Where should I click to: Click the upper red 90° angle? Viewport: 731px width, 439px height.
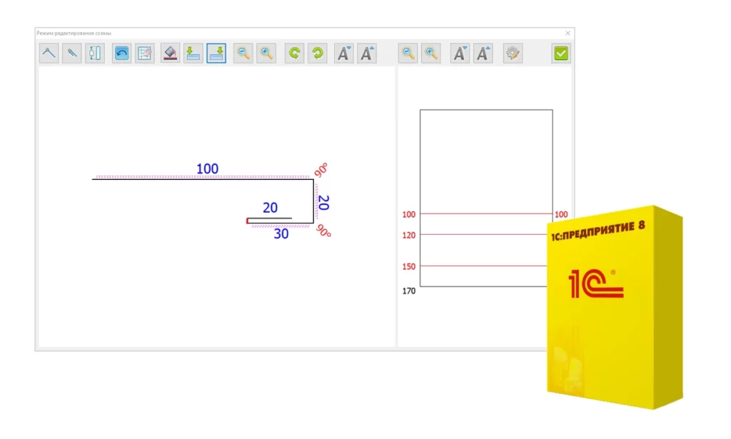pyautogui.click(x=321, y=170)
